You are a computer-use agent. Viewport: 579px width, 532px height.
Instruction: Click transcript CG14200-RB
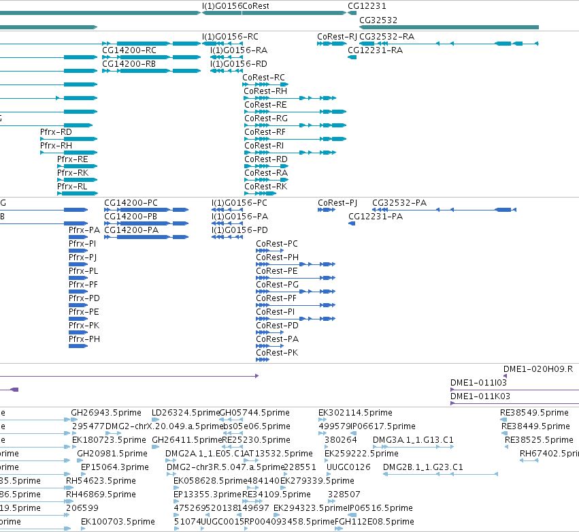pos(152,71)
